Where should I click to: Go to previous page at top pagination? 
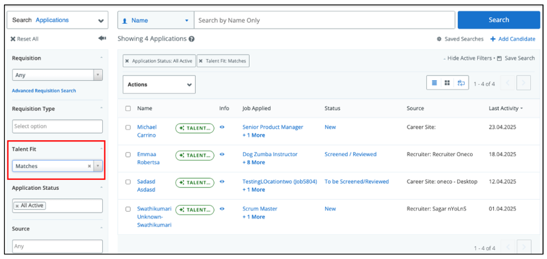[508, 83]
